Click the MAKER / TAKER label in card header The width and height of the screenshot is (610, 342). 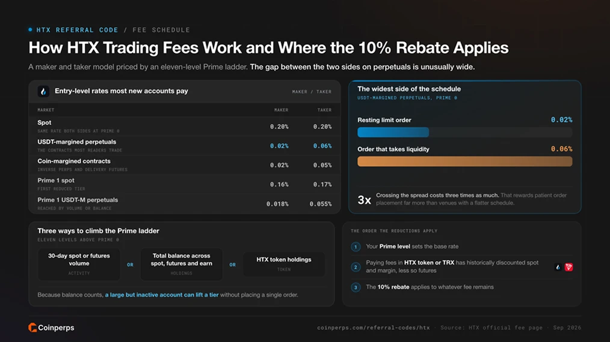point(312,92)
